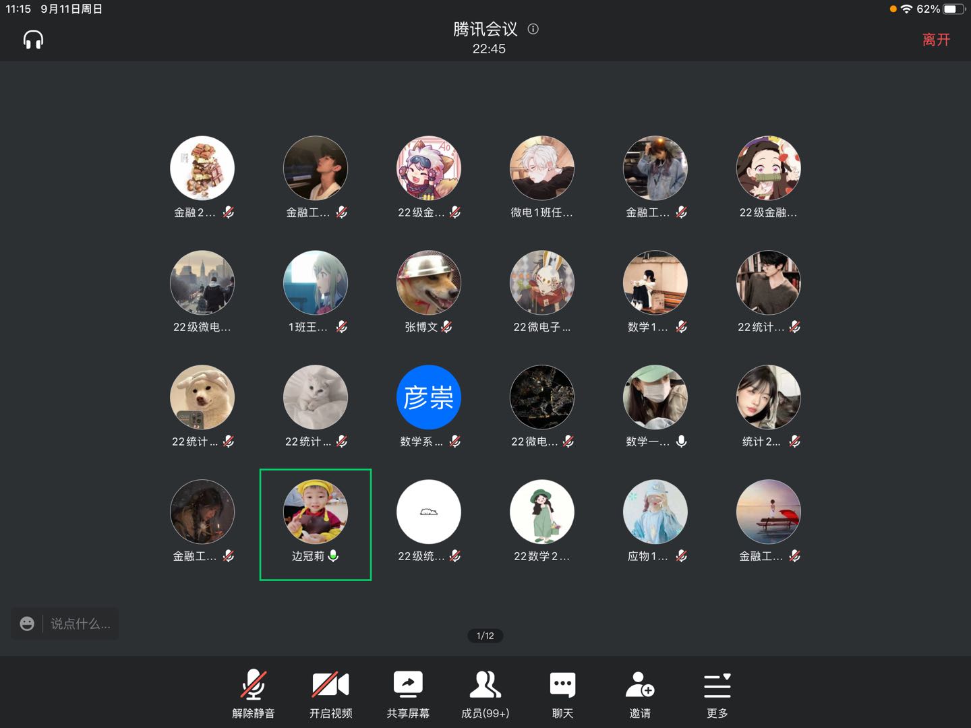Tap the shiba dog avatar of 张博文
Screen dimensions: 971x728
428,282
